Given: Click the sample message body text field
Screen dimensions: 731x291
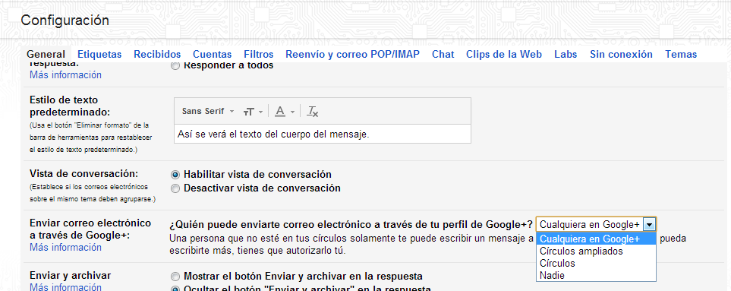Looking at the screenshot, I should coord(322,134).
